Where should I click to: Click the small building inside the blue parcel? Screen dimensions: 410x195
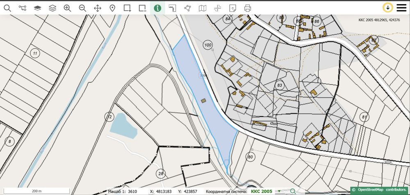[x=203, y=101]
